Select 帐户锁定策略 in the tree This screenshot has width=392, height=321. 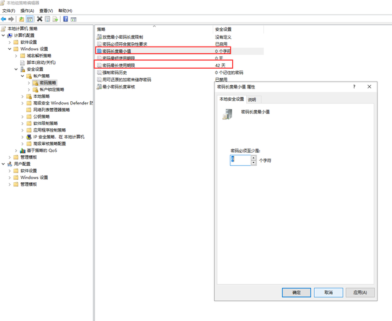point(51,90)
